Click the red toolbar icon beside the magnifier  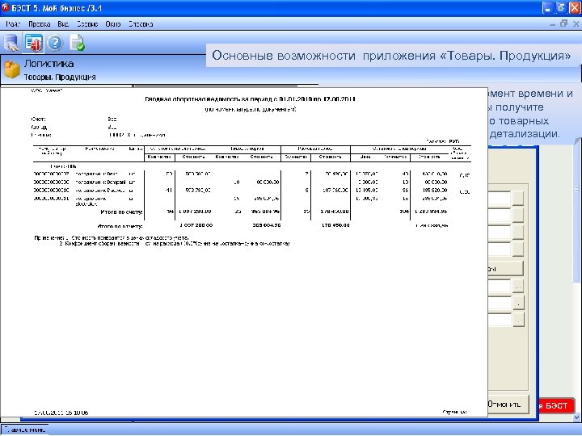click(34, 42)
